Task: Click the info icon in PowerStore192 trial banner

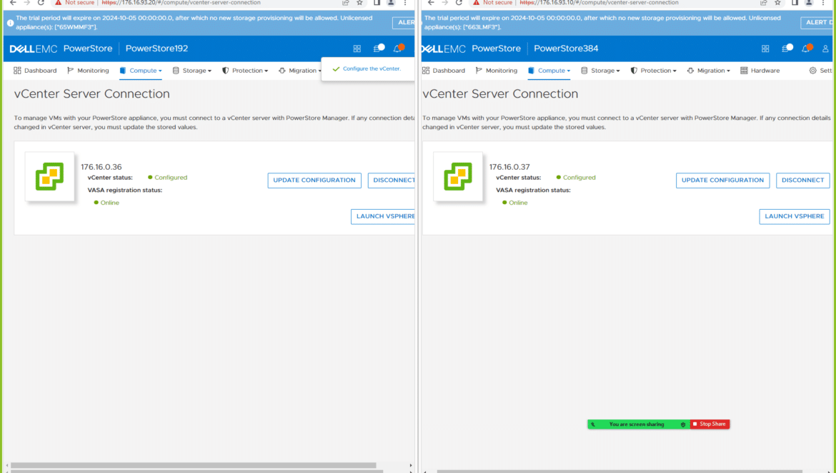Action: [10, 23]
